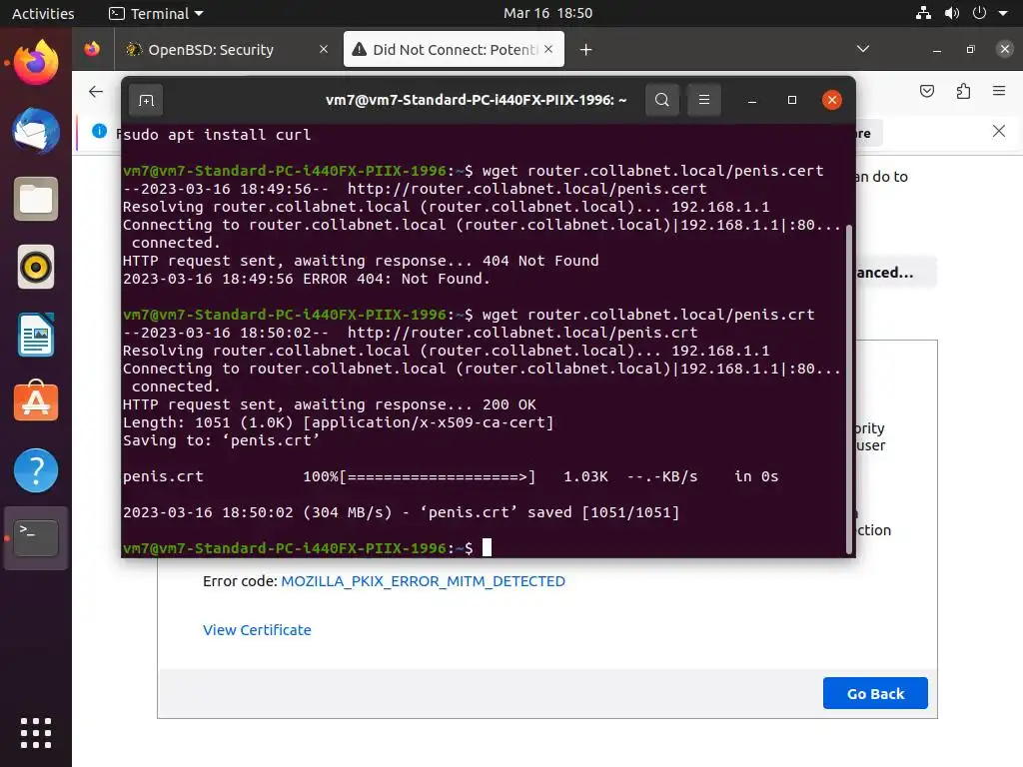Close the terminal window
The height and width of the screenshot is (767, 1023).
[832, 100]
